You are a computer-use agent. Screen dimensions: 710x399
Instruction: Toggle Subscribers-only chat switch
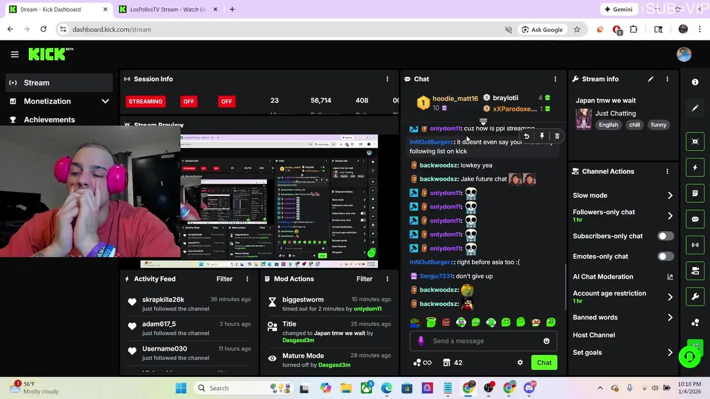point(665,236)
